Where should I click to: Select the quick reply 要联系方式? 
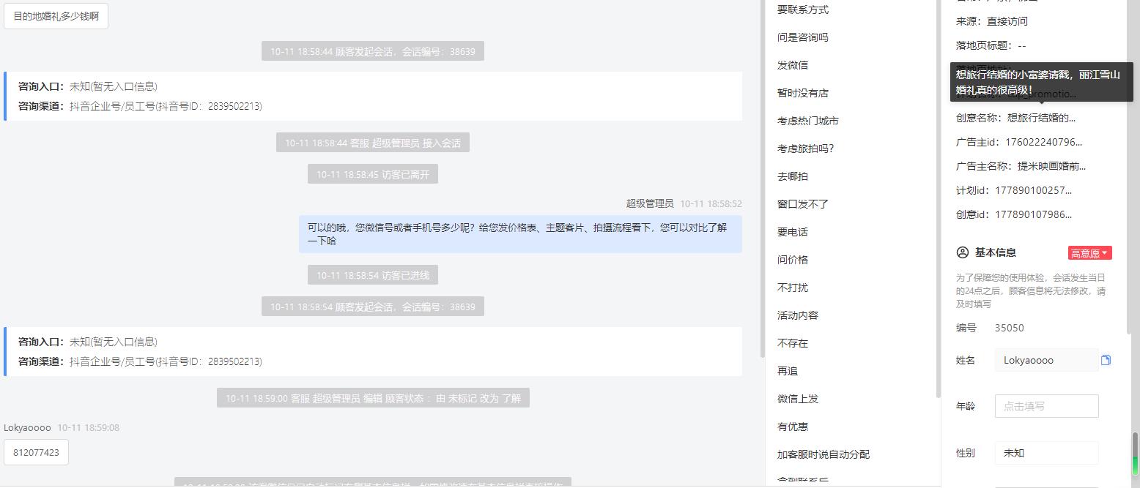point(803,10)
